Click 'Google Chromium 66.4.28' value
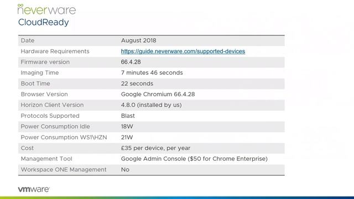Screen dimensions: 354x199 [x=158, y=94]
